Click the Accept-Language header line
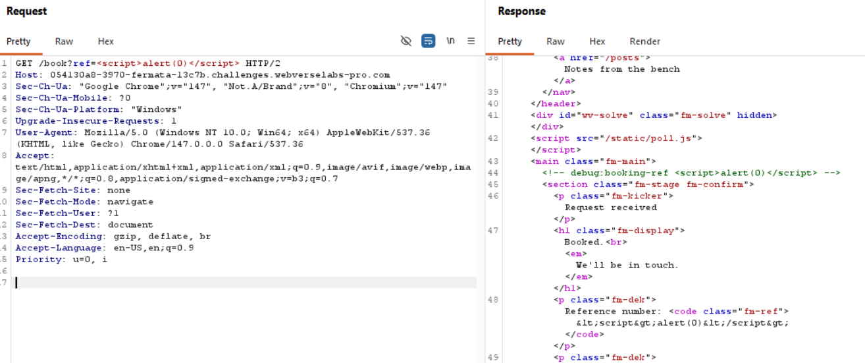This screenshot has height=363, width=865. click(104, 248)
